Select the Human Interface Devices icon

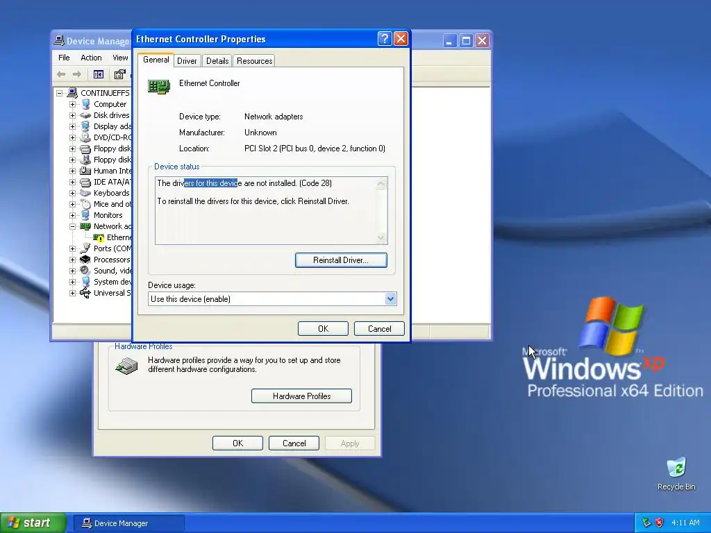(x=85, y=171)
